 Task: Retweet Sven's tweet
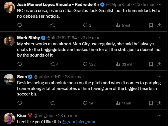(52, 103)
